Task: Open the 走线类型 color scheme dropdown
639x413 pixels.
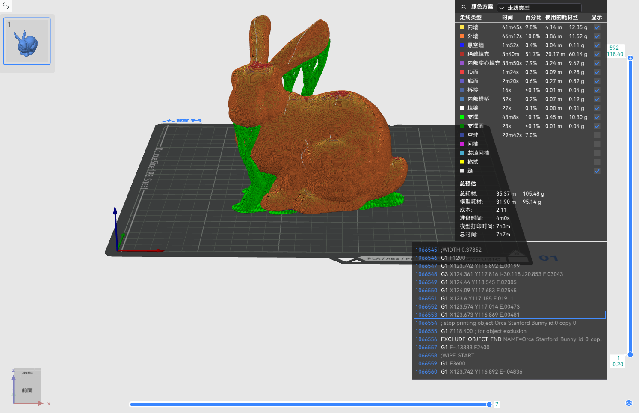Action: click(539, 8)
